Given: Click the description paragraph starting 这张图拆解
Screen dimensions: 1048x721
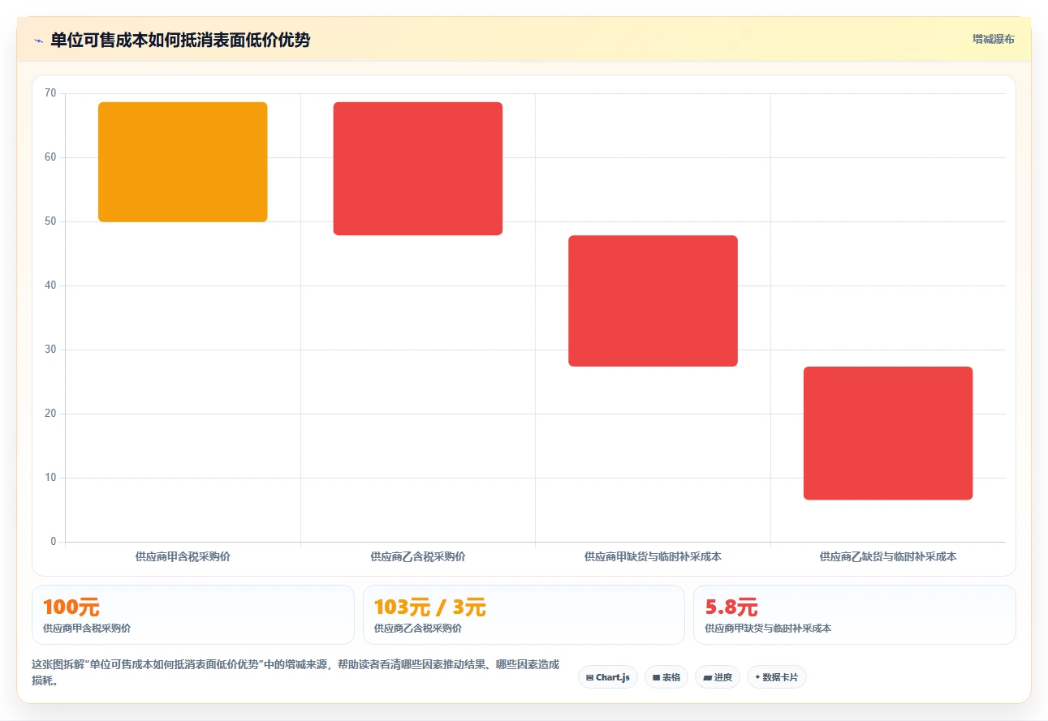Looking at the screenshot, I should coord(295,672).
